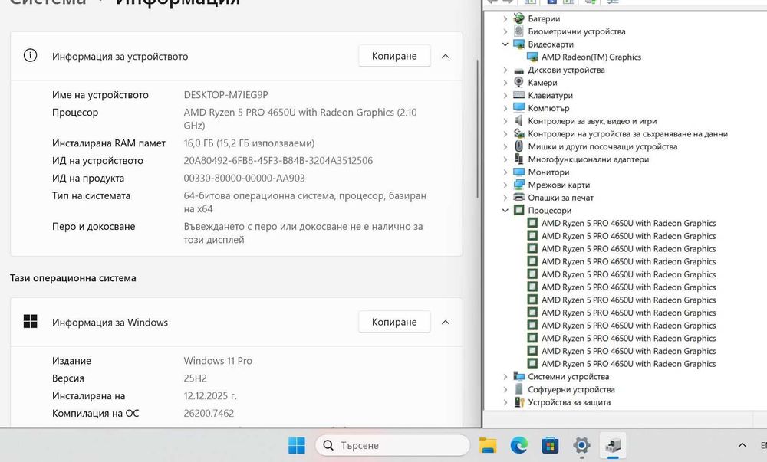
Task: Expand the Дискови устройства node
Action: (505, 70)
